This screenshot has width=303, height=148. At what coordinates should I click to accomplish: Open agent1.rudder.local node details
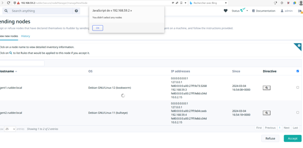[x=11, y=88]
